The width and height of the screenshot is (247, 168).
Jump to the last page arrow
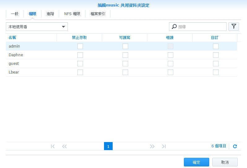coord(164,146)
